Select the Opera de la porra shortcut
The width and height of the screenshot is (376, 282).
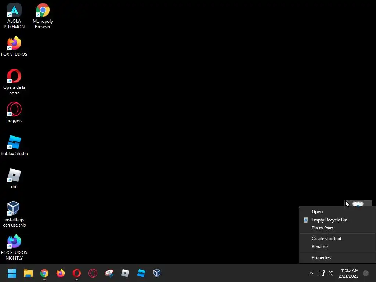14,82
